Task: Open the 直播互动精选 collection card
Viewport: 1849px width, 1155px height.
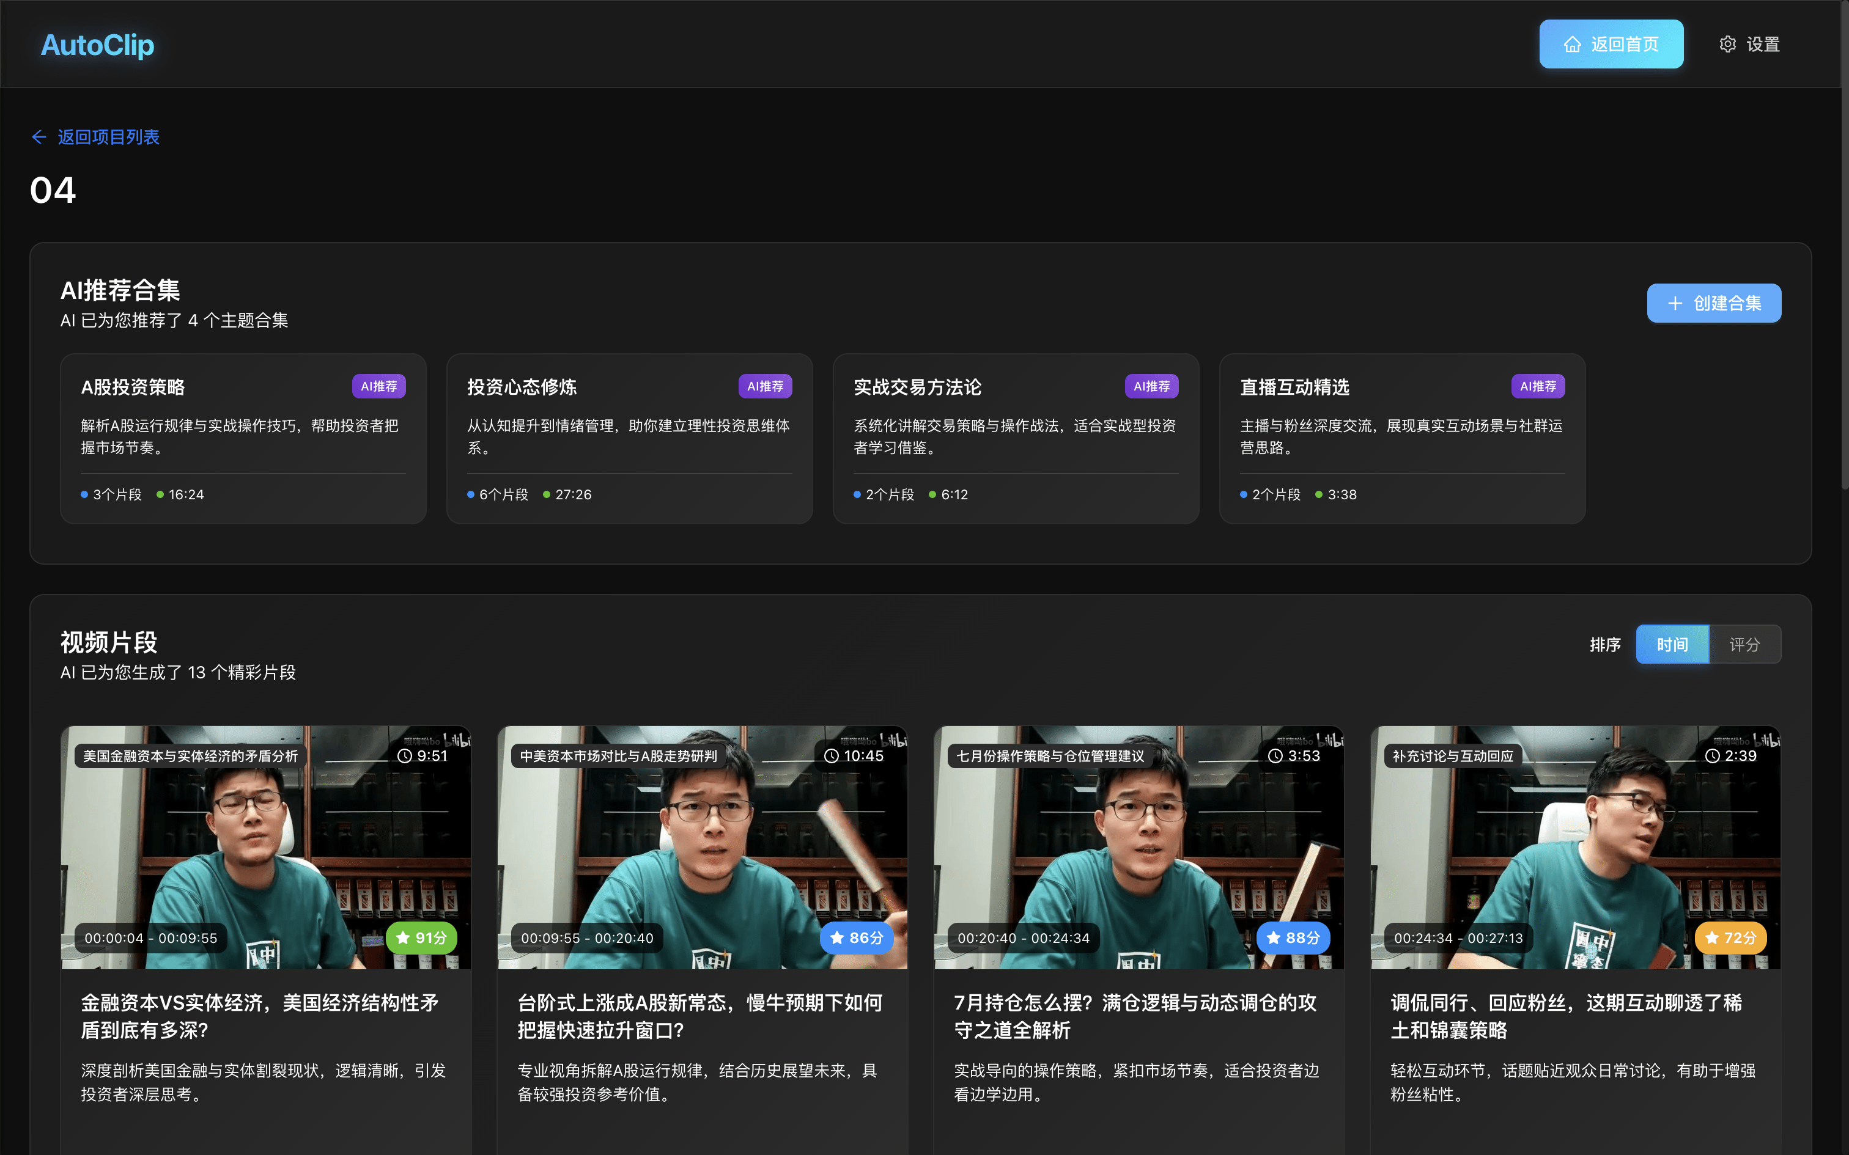Action: click(x=1401, y=438)
